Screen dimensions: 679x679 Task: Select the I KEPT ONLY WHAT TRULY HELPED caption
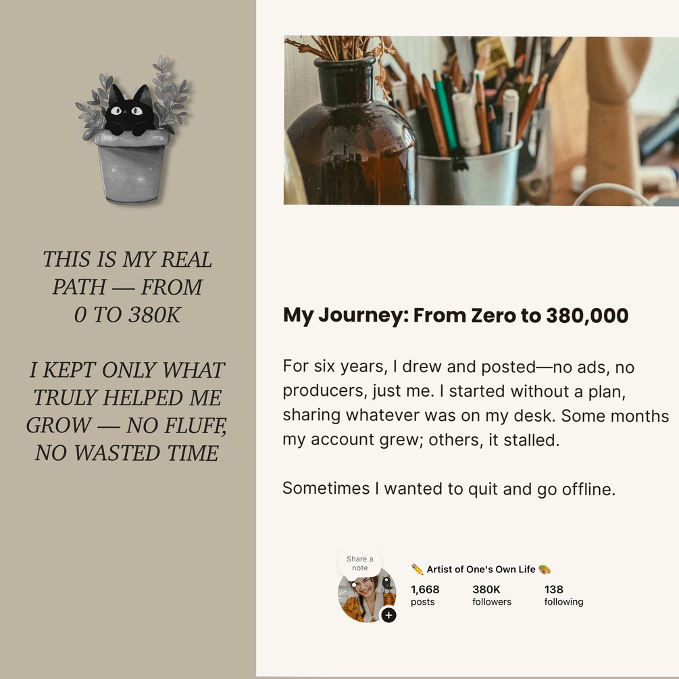(127, 411)
